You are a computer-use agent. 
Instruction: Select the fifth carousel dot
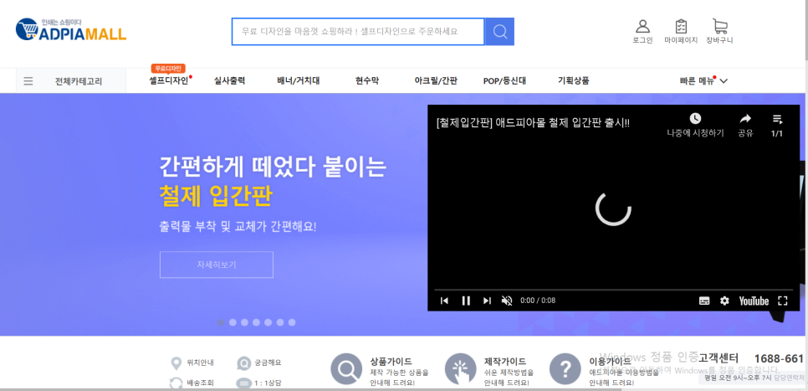pos(268,322)
